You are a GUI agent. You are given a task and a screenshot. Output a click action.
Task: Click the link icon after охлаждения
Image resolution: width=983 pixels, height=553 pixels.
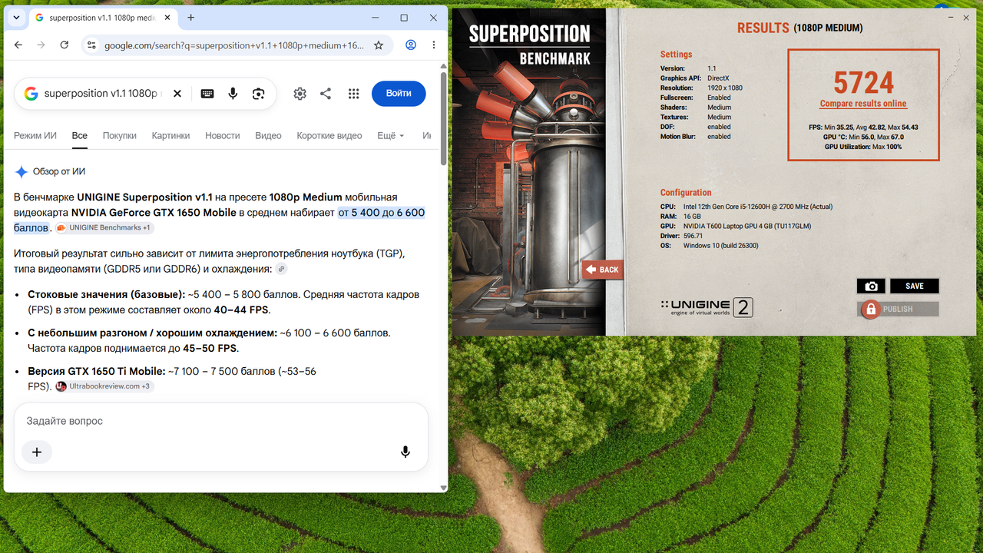[x=282, y=269]
